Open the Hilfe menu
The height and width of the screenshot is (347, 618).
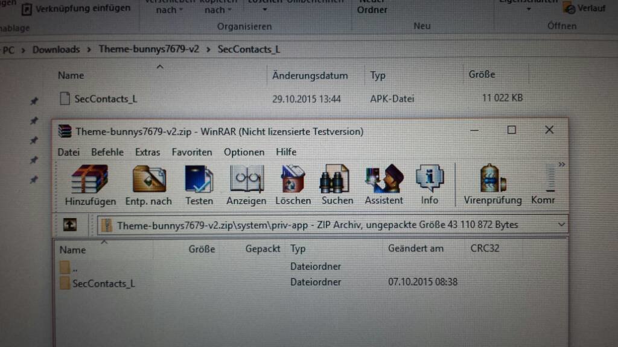coord(286,152)
